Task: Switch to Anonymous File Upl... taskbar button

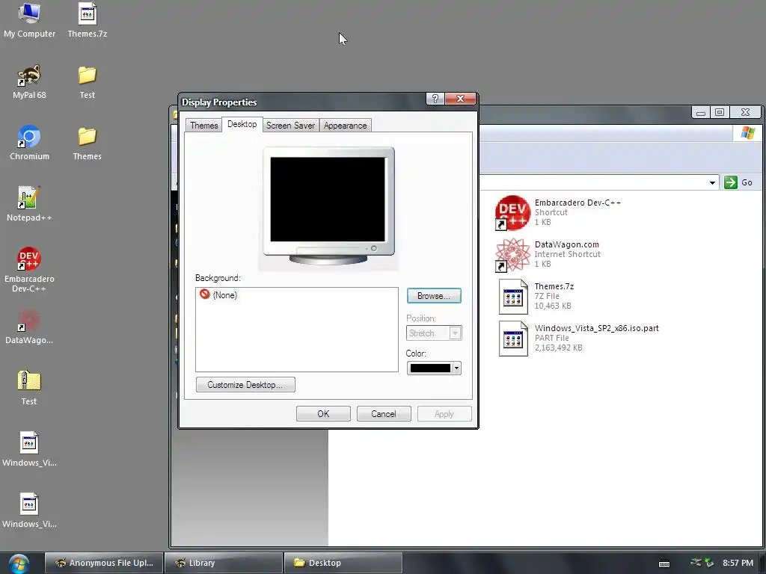Action: click(104, 563)
